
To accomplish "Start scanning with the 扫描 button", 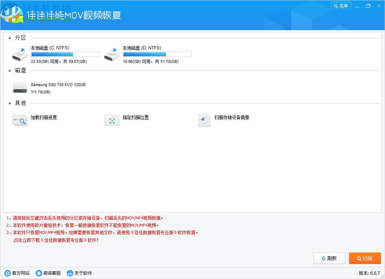I will tap(365, 258).
